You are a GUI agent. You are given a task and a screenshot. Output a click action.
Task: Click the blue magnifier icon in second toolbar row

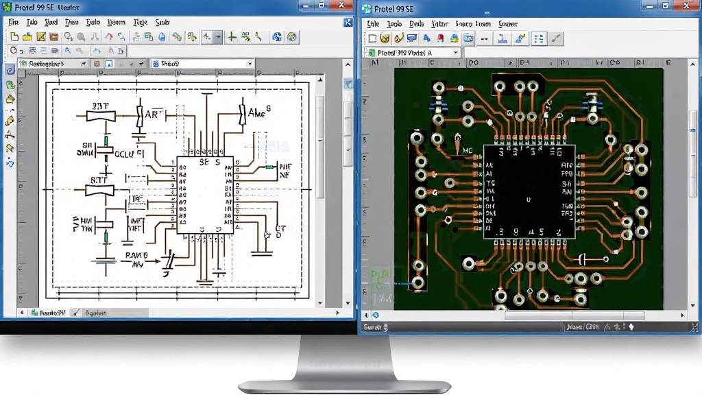tap(68, 51)
